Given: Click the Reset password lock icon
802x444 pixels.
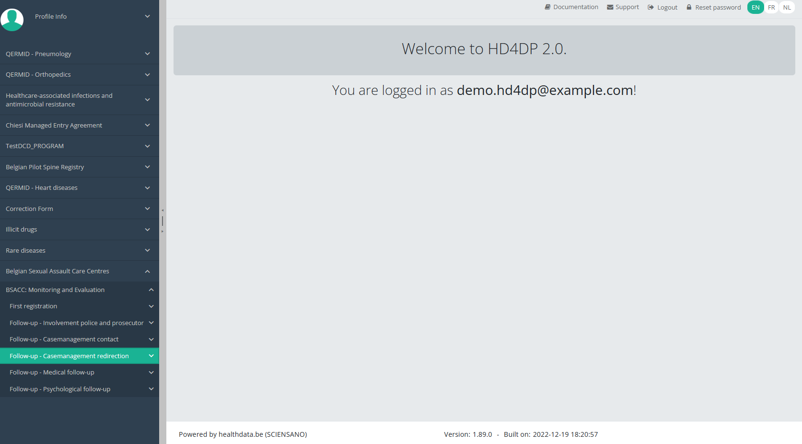Looking at the screenshot, I should (x=689, y=7).
